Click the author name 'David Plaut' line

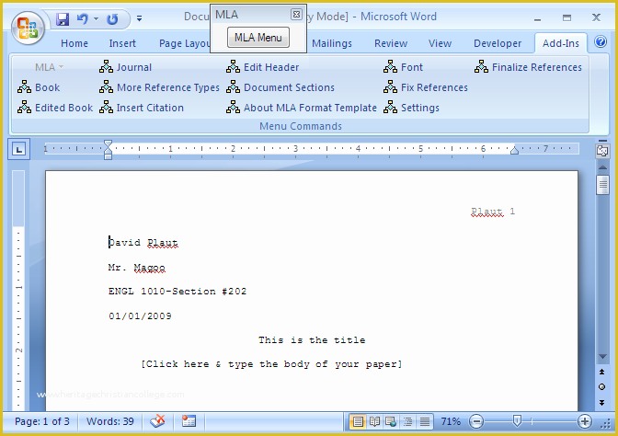click(x=143, y=243)
